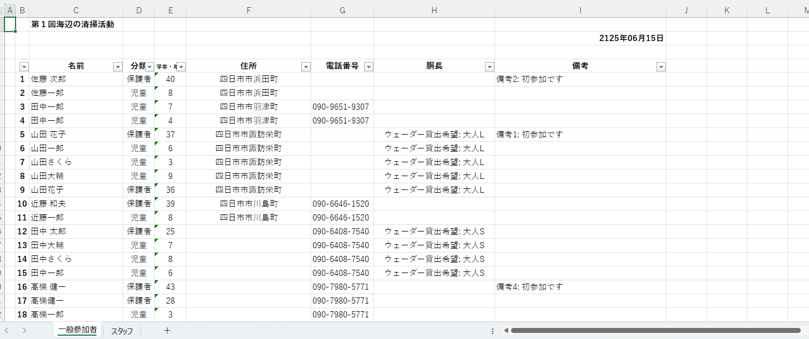Expand the 胴長 column filter
Viewport: 809px width, 339px height.
coord(489,66)
